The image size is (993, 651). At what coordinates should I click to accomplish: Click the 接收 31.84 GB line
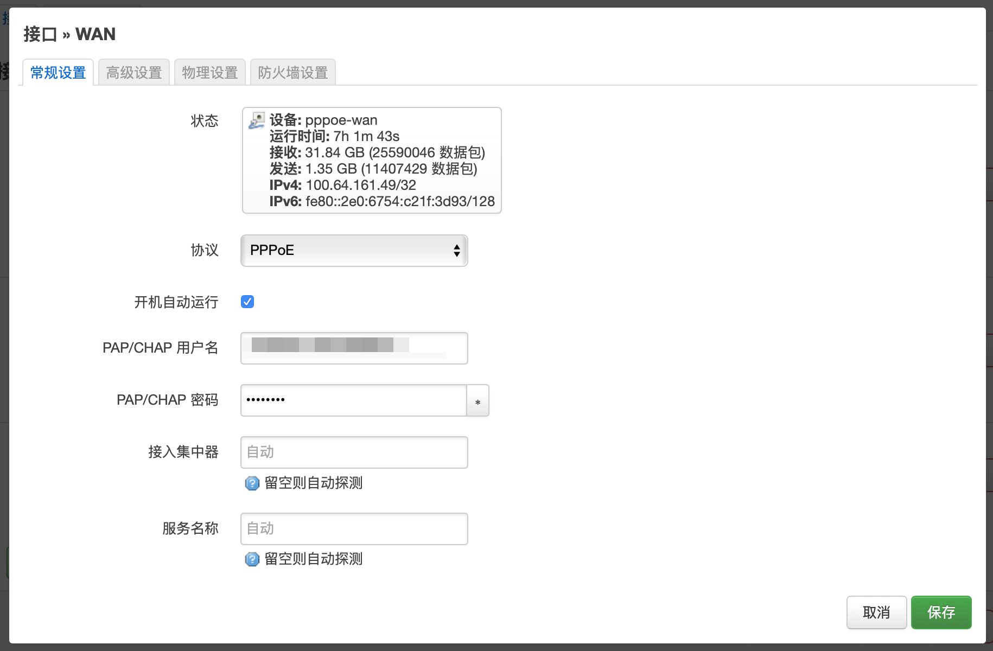(x=377, y=152)
